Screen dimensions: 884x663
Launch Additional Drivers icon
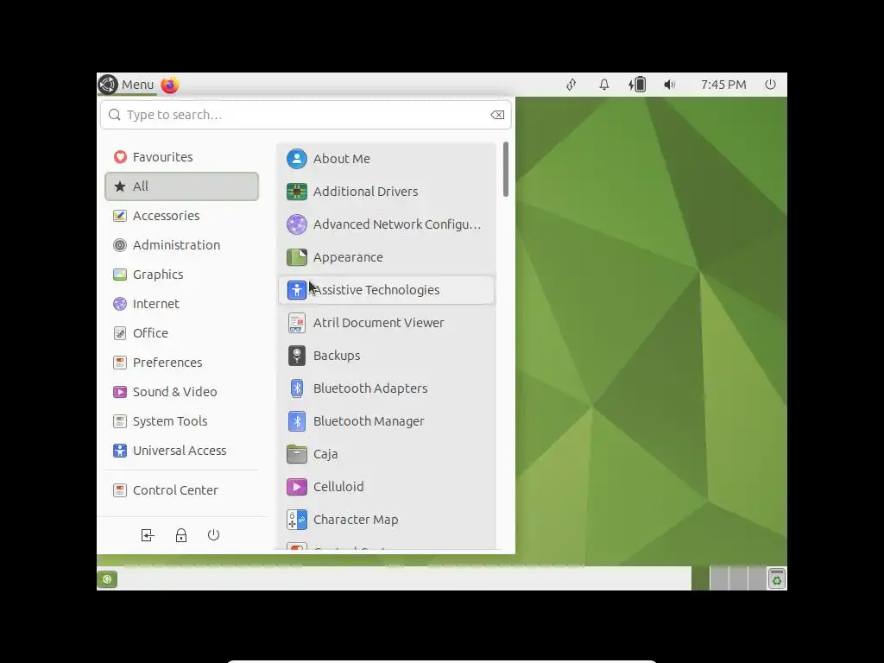[297, 192]
